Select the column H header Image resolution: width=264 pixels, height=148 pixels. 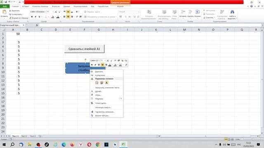113,30
